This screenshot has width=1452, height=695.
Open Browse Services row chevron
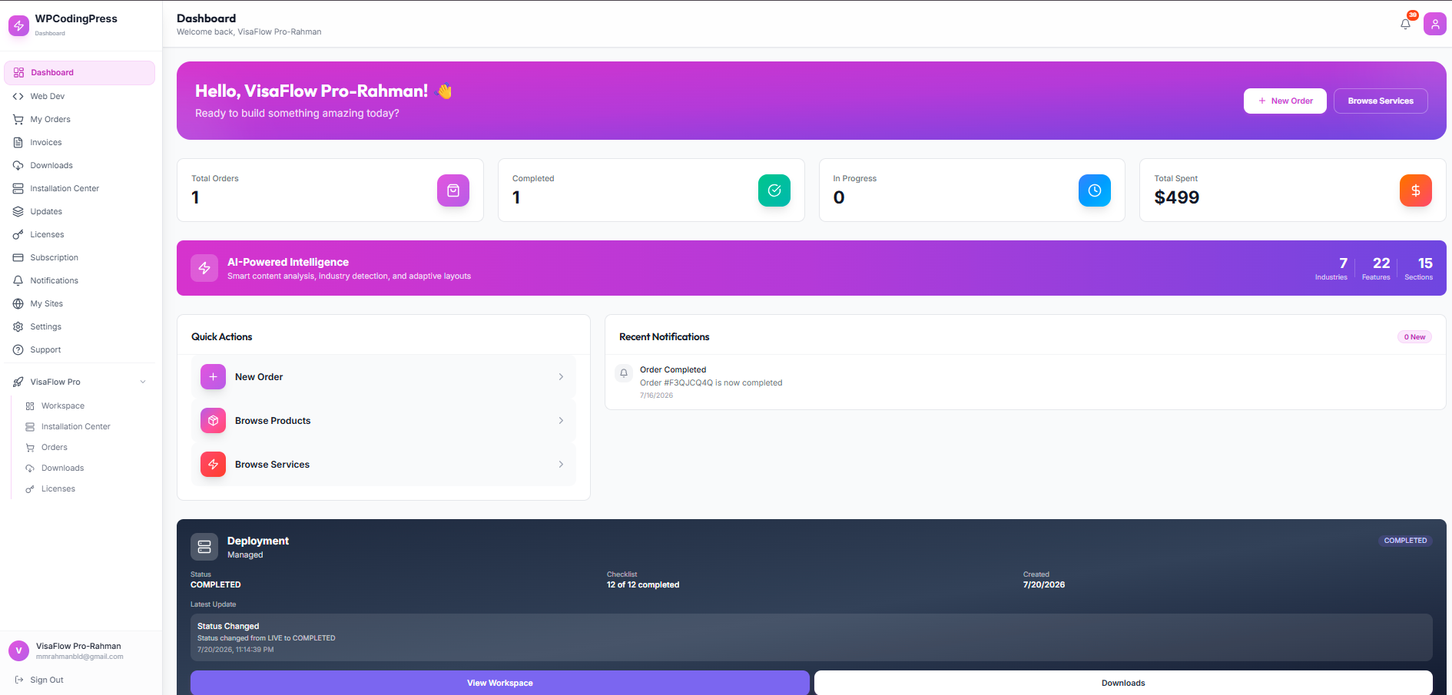pos(561,465)
